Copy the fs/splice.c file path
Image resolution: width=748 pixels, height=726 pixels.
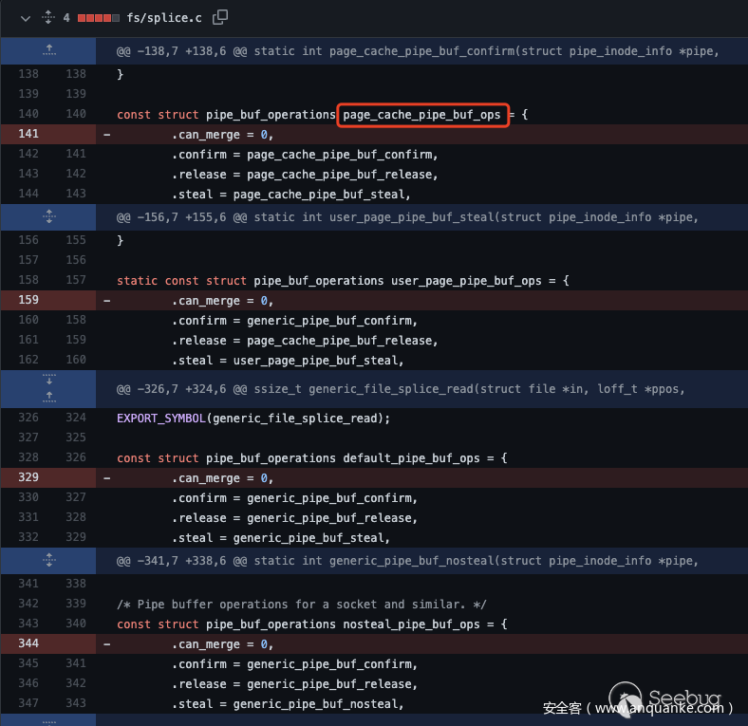(220, 17)
